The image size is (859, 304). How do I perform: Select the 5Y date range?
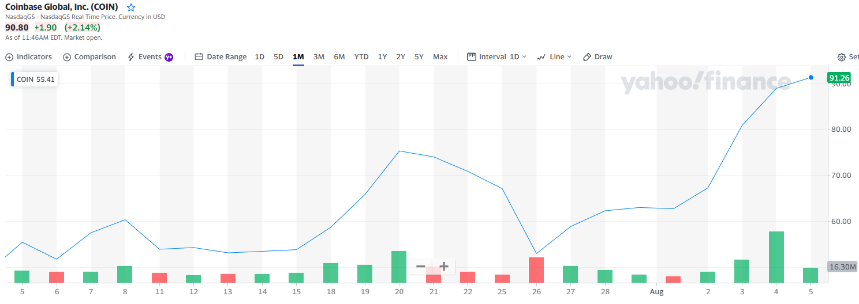419,57
